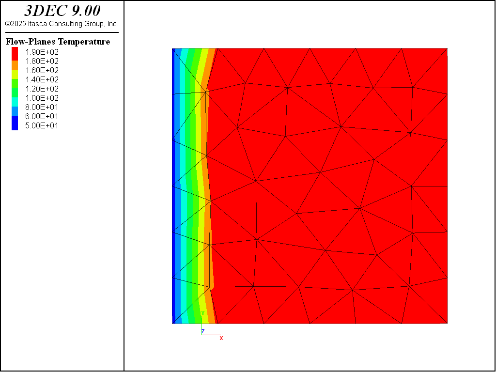Click the yellow 1.60E+02 legend swatch

[x=15, y=74]
